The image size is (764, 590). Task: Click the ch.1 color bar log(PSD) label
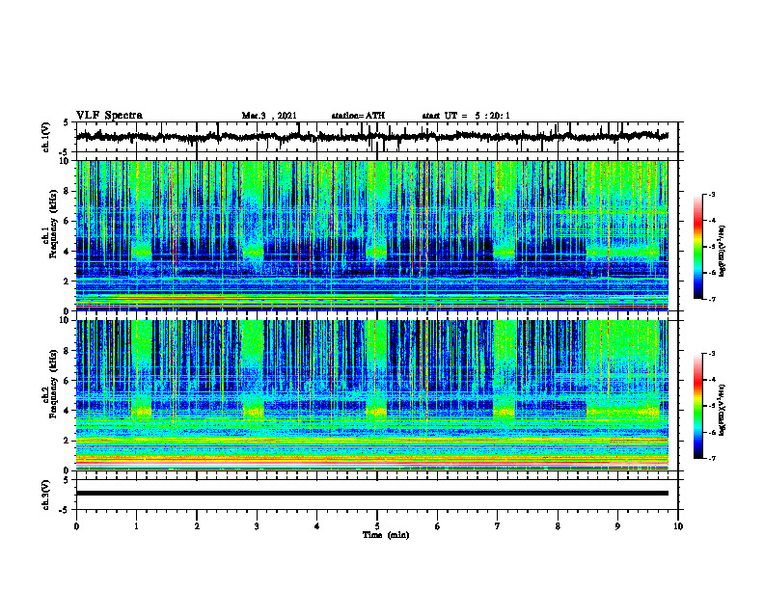click(x=723, y=251)
